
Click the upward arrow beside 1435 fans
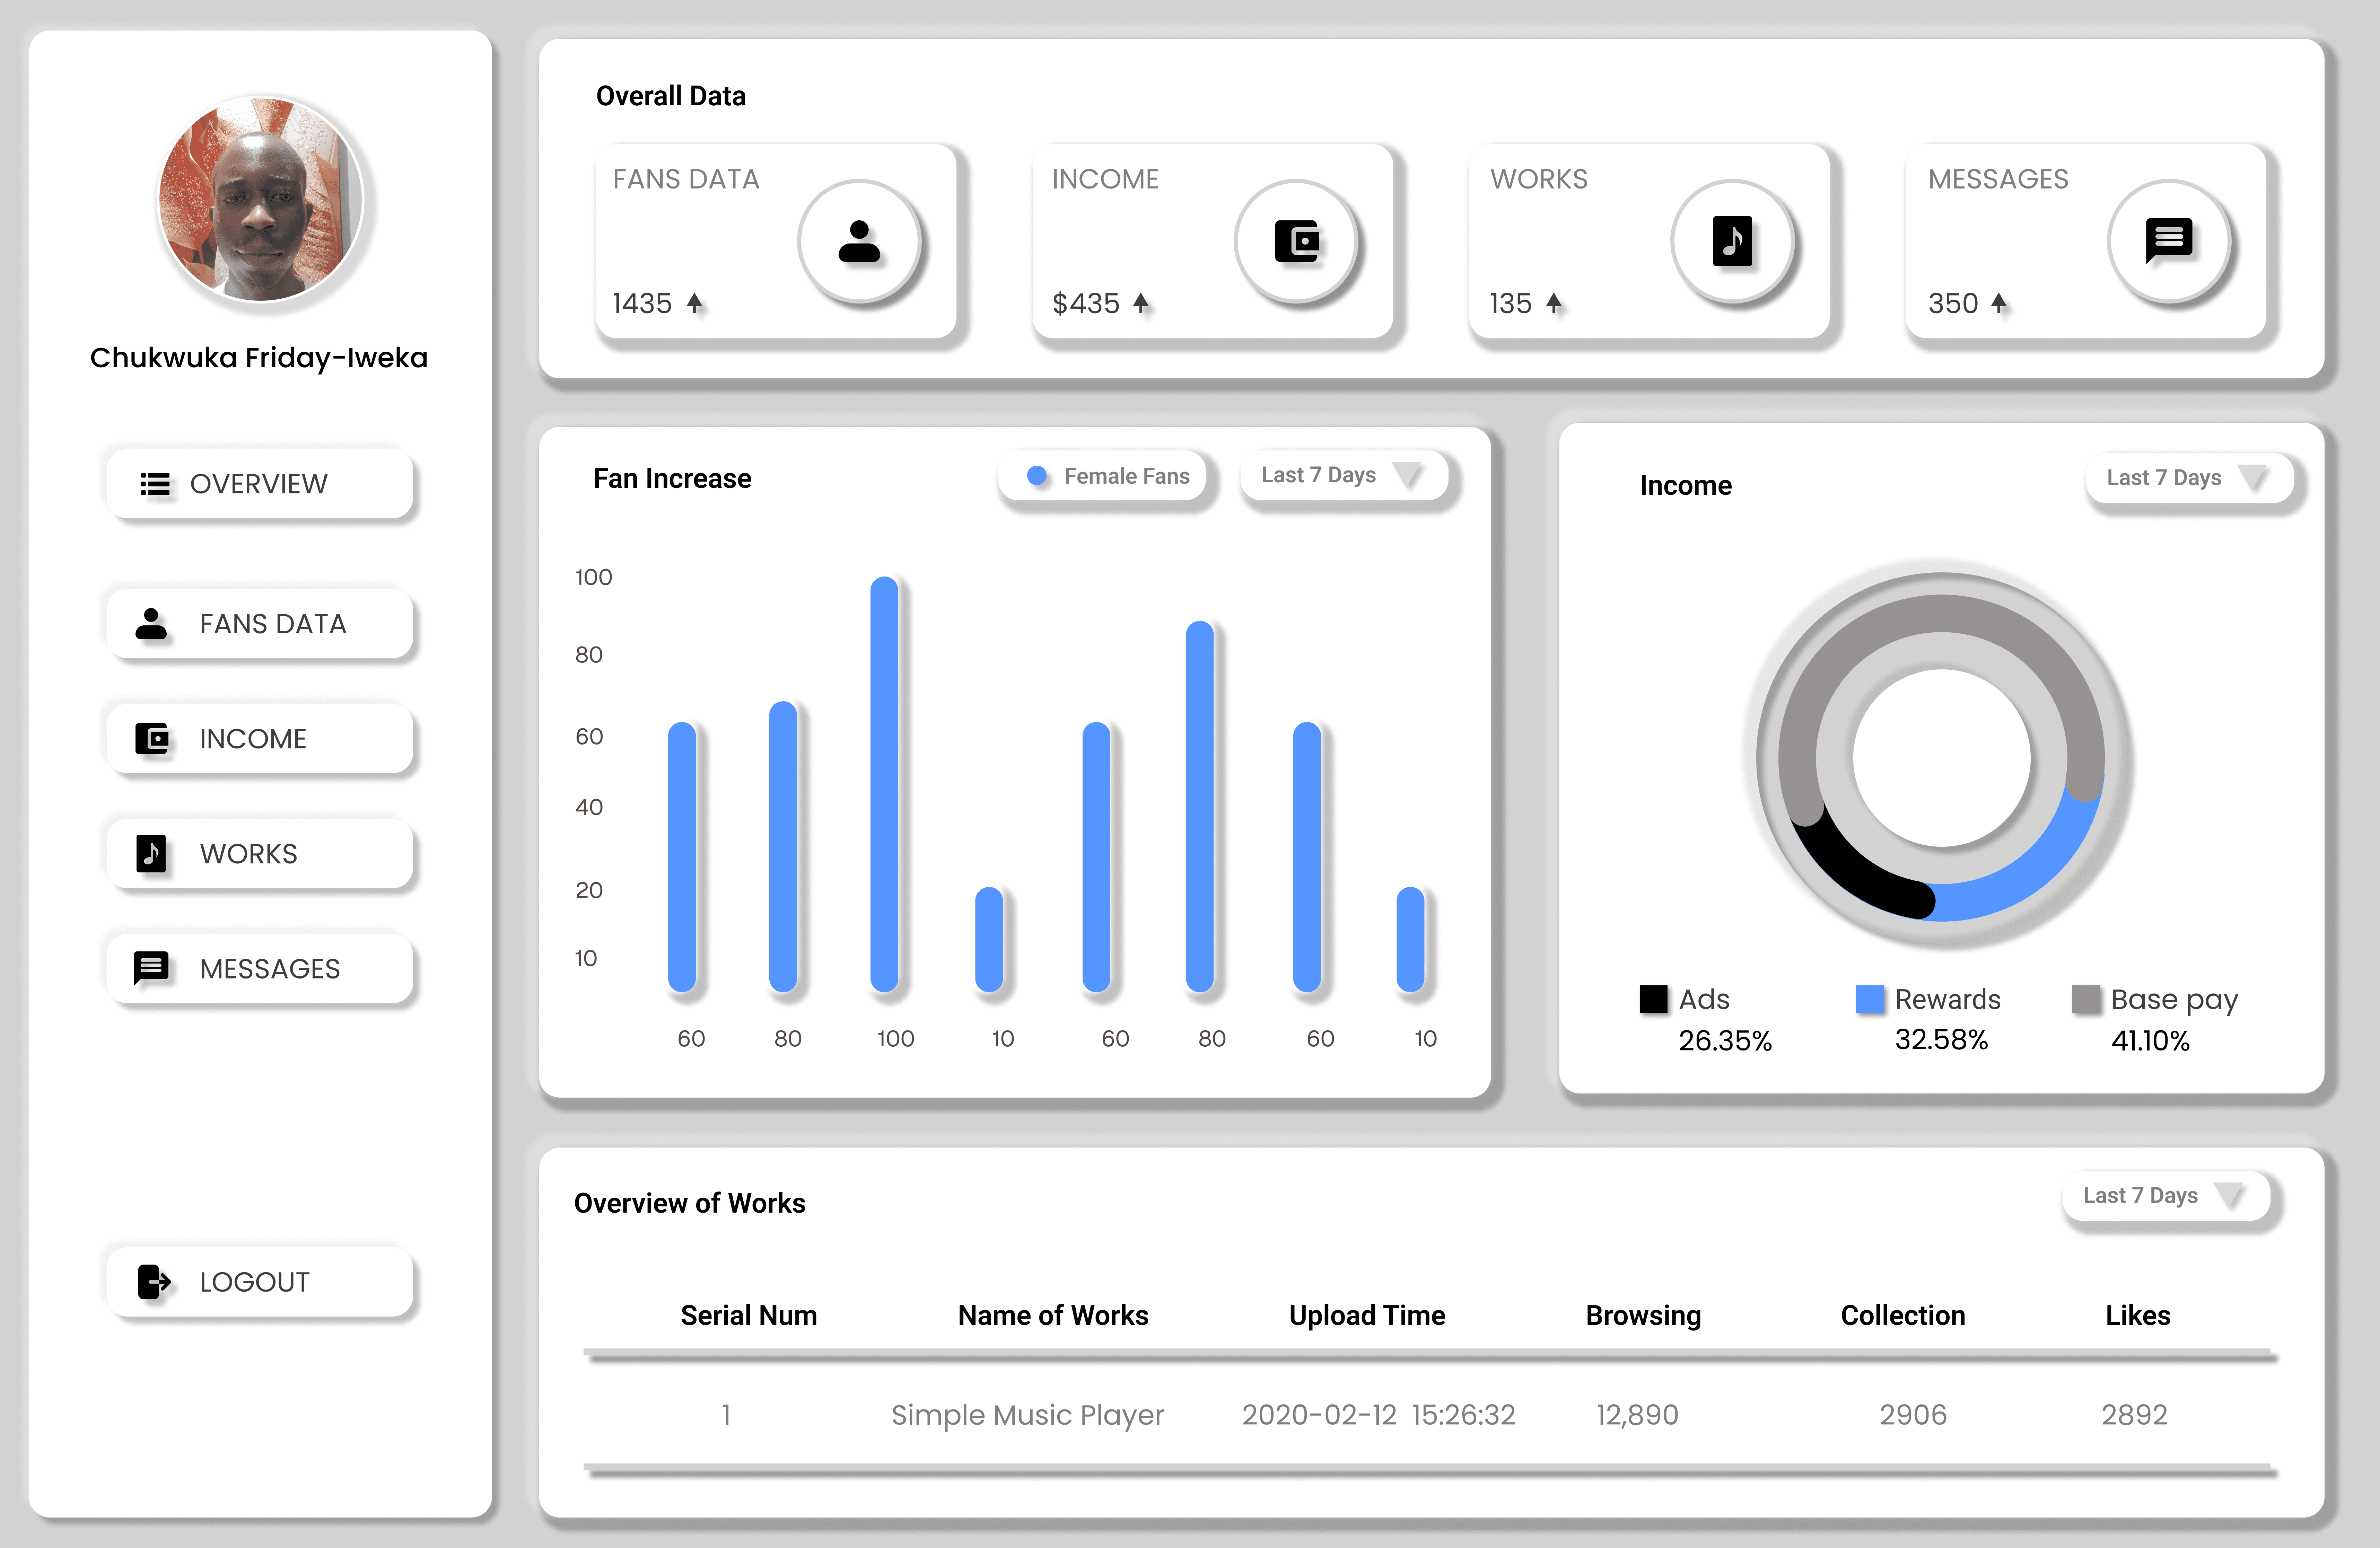coord(695,303)
